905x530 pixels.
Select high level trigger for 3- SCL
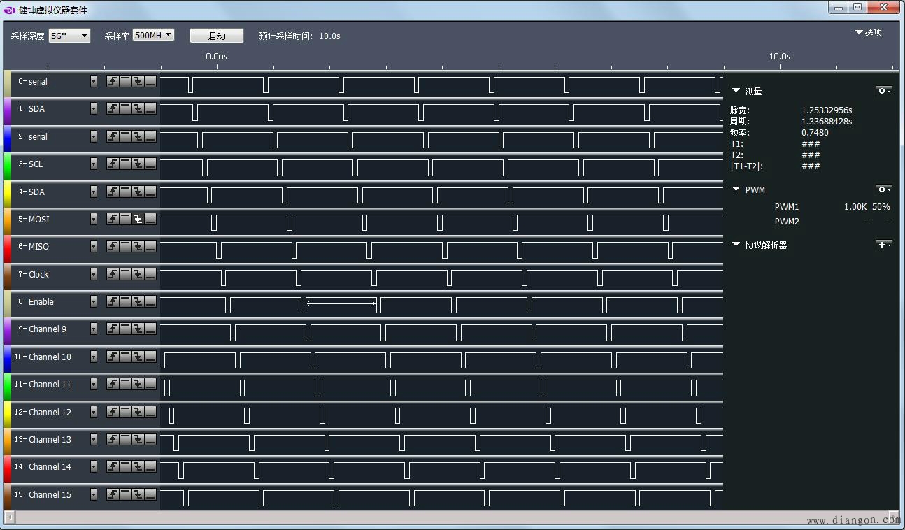pos(125,164)
